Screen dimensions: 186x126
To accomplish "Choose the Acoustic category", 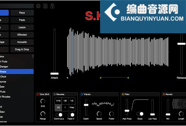I will tap(22, 42).
